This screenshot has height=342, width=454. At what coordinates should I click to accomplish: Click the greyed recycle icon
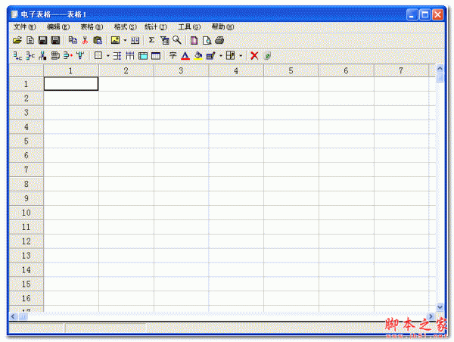[x=267, y=55]
